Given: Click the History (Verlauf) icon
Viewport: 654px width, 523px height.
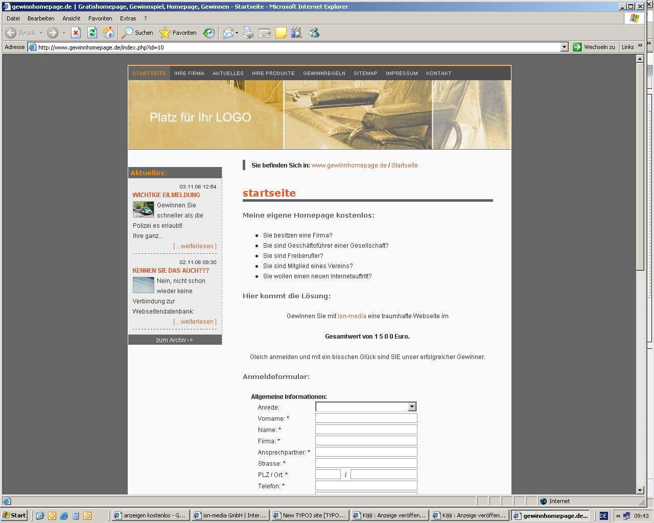Looking at the screenshot, I should point(208,33).
